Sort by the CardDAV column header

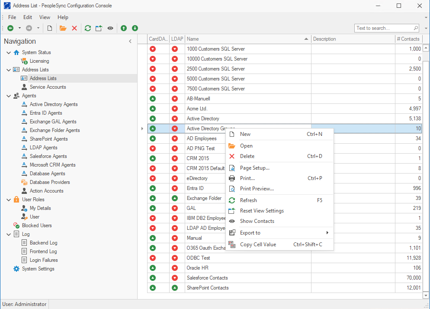[x=158, y=39]
